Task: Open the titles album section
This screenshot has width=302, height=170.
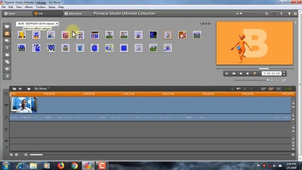Action: 7,48
